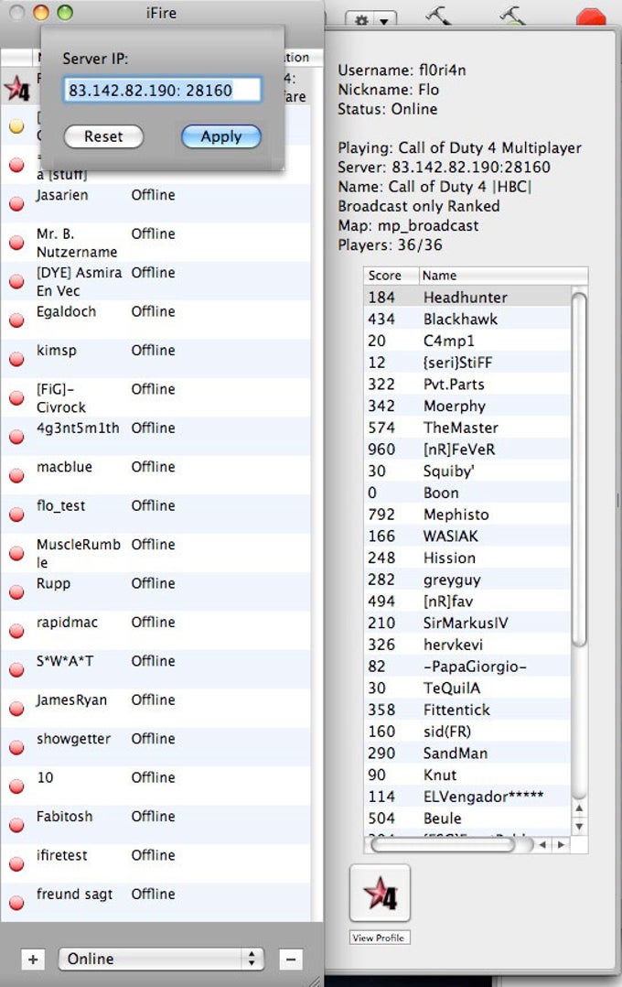Select the friend Jasarien
The width and height of the screenshot is (622, 987).
(155, 203)
